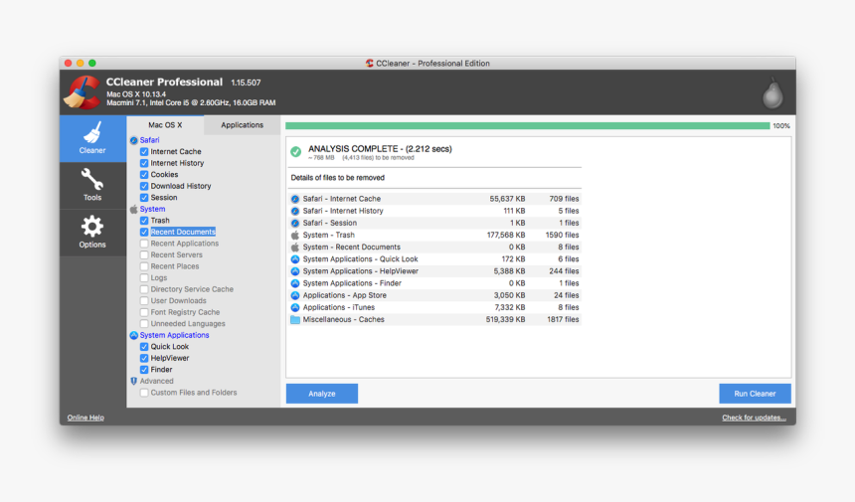
Task: Select 'System - Trash' result text
Action: (x=329, y=235)
